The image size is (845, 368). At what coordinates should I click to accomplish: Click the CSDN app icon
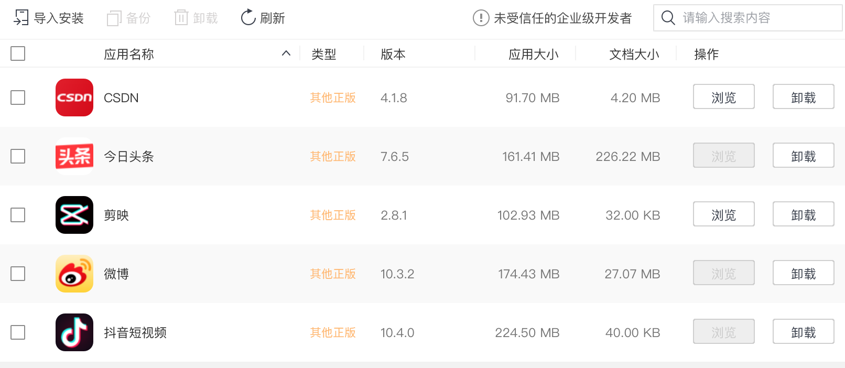(74, 98)
